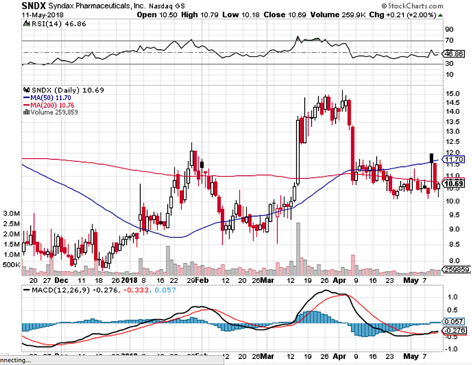472x365 pixels.
Task: Click the blue 0.057 MACD histogram value
Action: coord(165,290)
